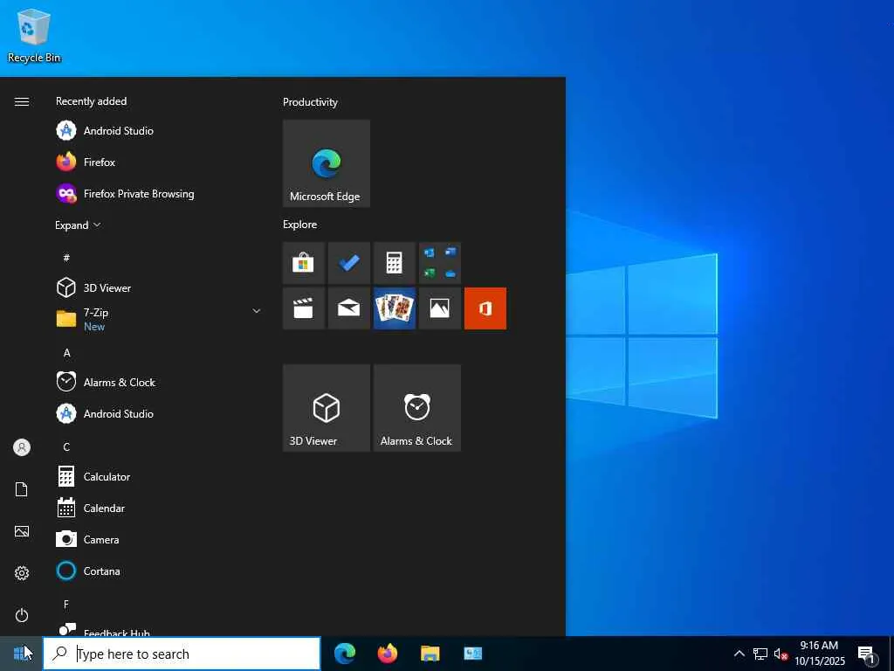Image resolution: width=894 pixels, height=671 pixels.
Task: Click the Windows Start button
Action: (21, 654)
